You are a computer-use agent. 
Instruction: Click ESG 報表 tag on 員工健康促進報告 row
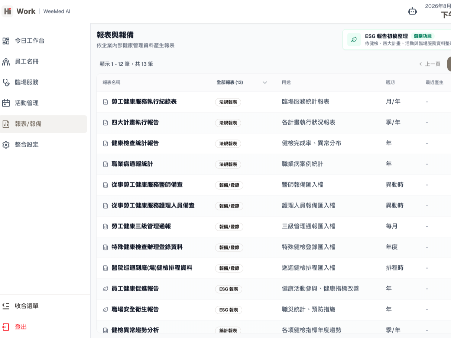(228, 289)
